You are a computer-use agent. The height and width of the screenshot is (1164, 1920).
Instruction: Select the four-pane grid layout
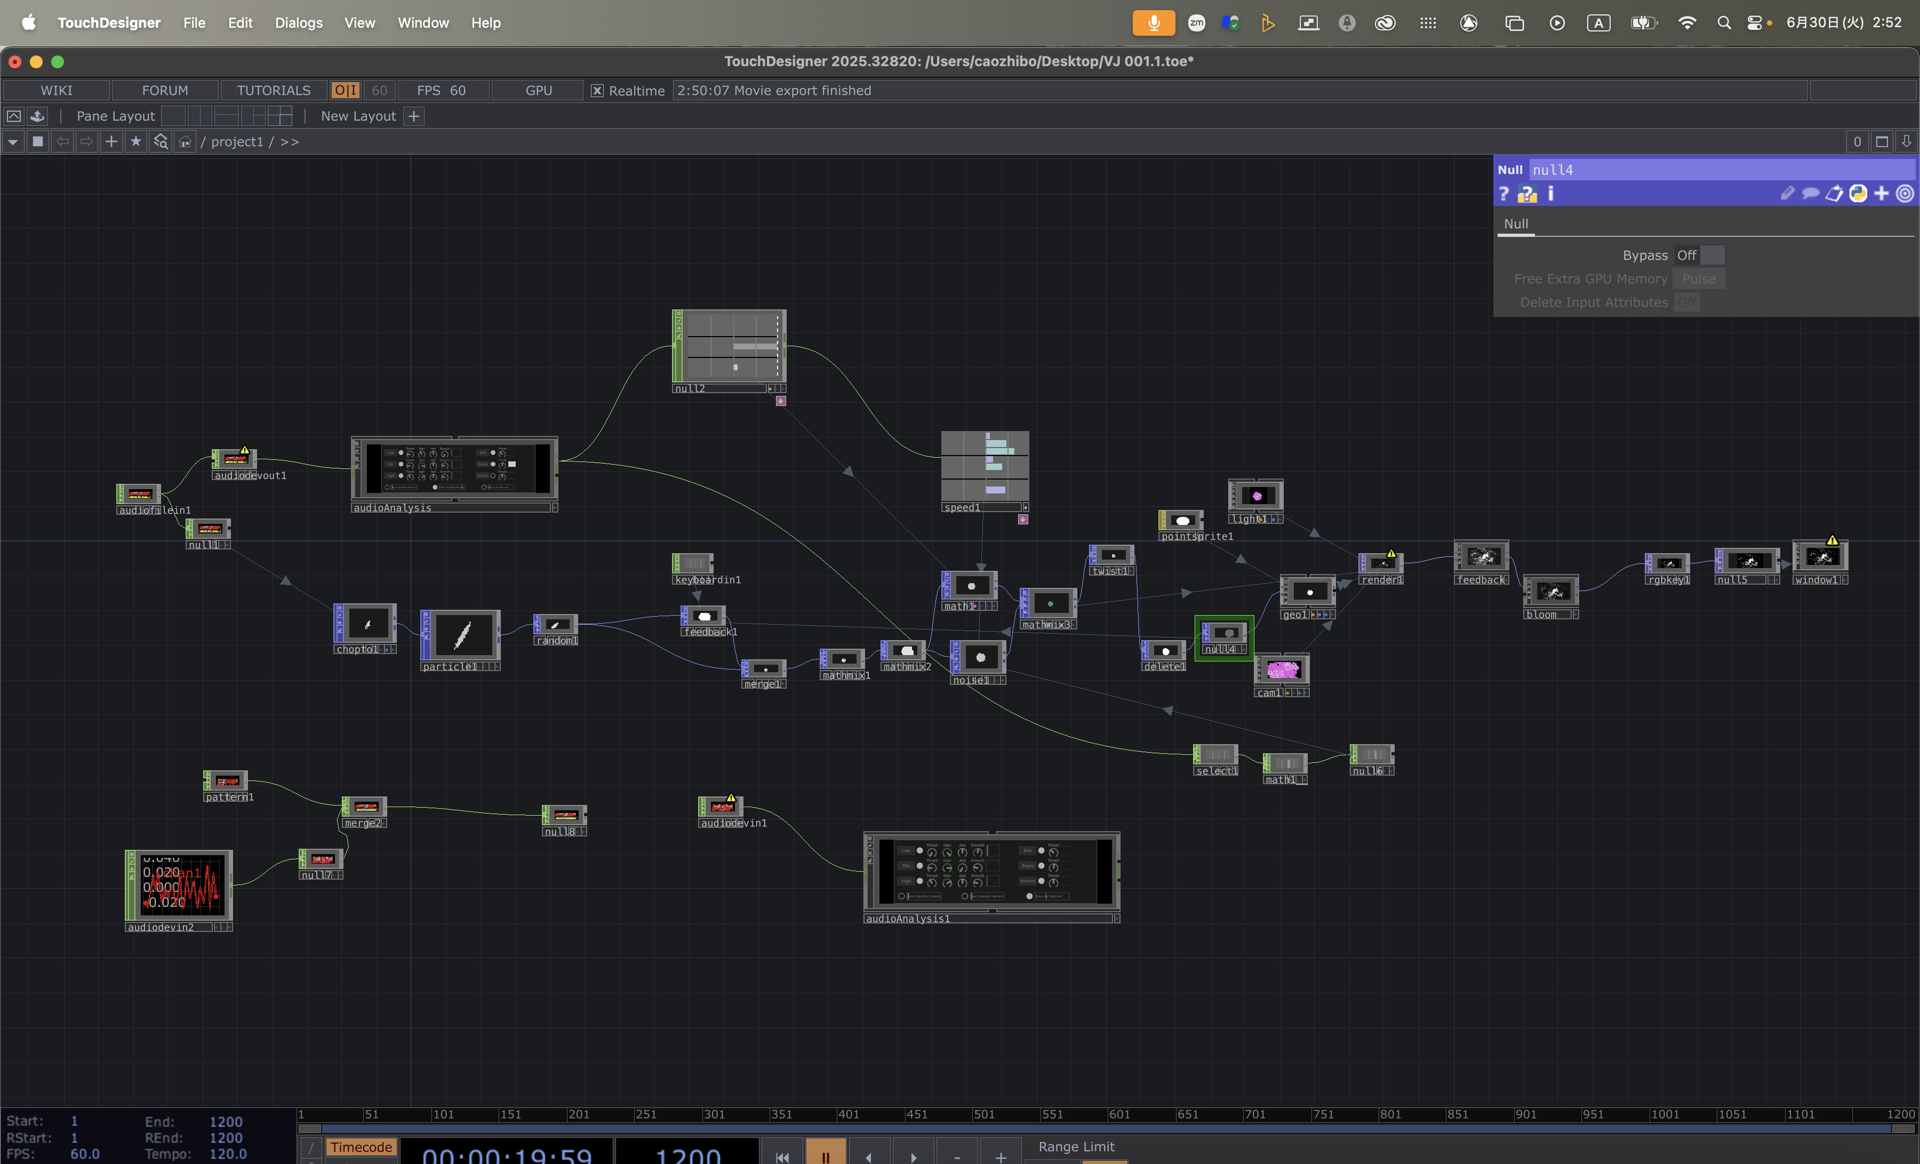coord(280,116)
